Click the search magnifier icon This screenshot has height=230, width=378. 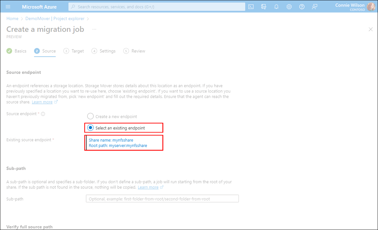[x=73, y=7]
